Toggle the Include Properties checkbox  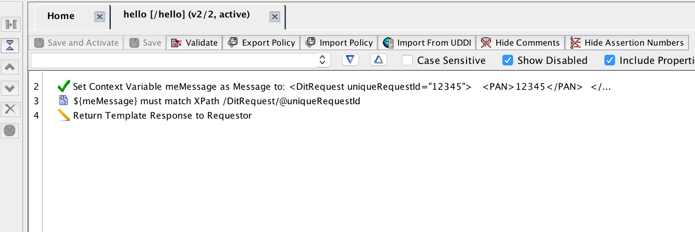610,60
